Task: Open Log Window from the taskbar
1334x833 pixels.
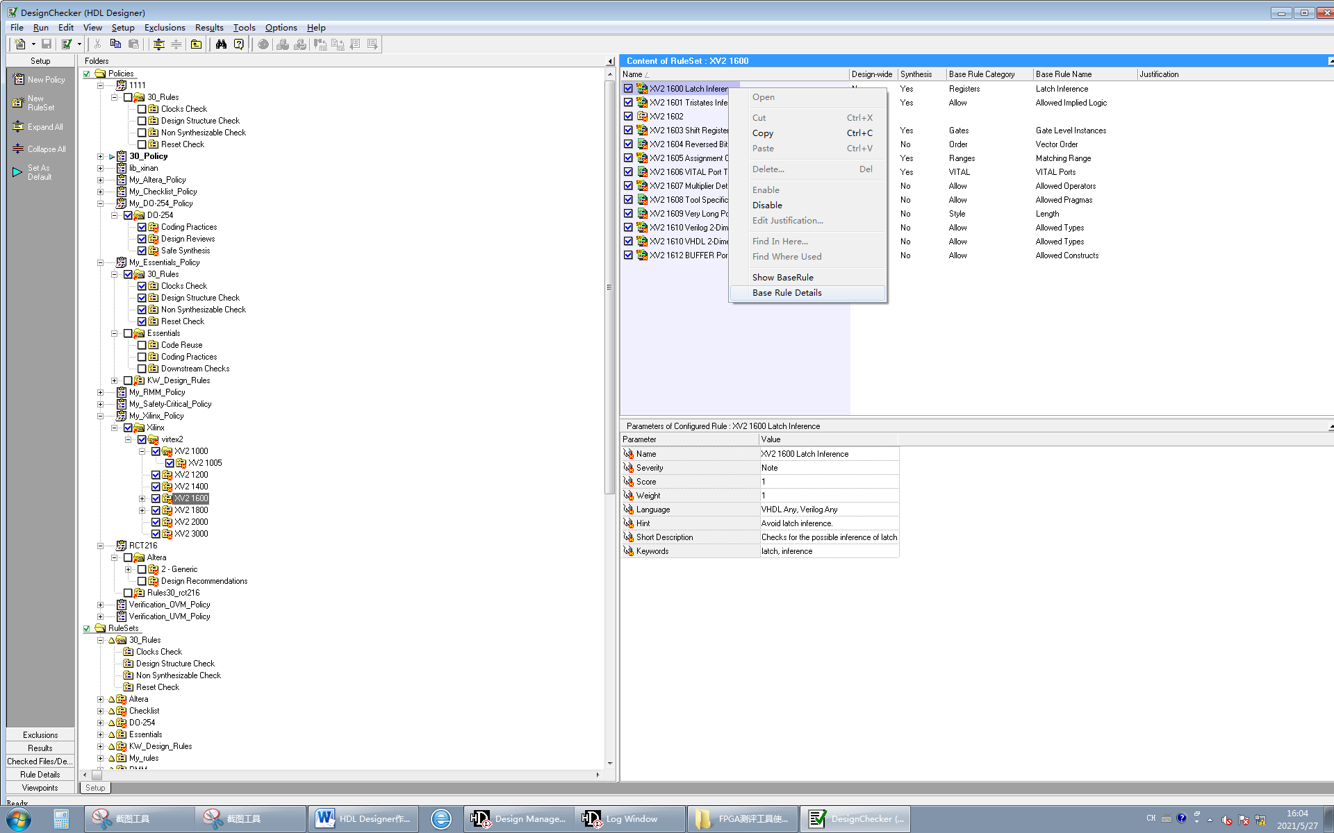Action: click(630, 819)
